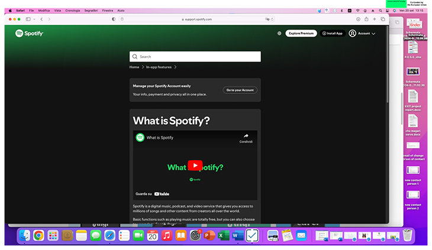Open the P.O.S.E..xlsx desktop file

coord(412,50)
